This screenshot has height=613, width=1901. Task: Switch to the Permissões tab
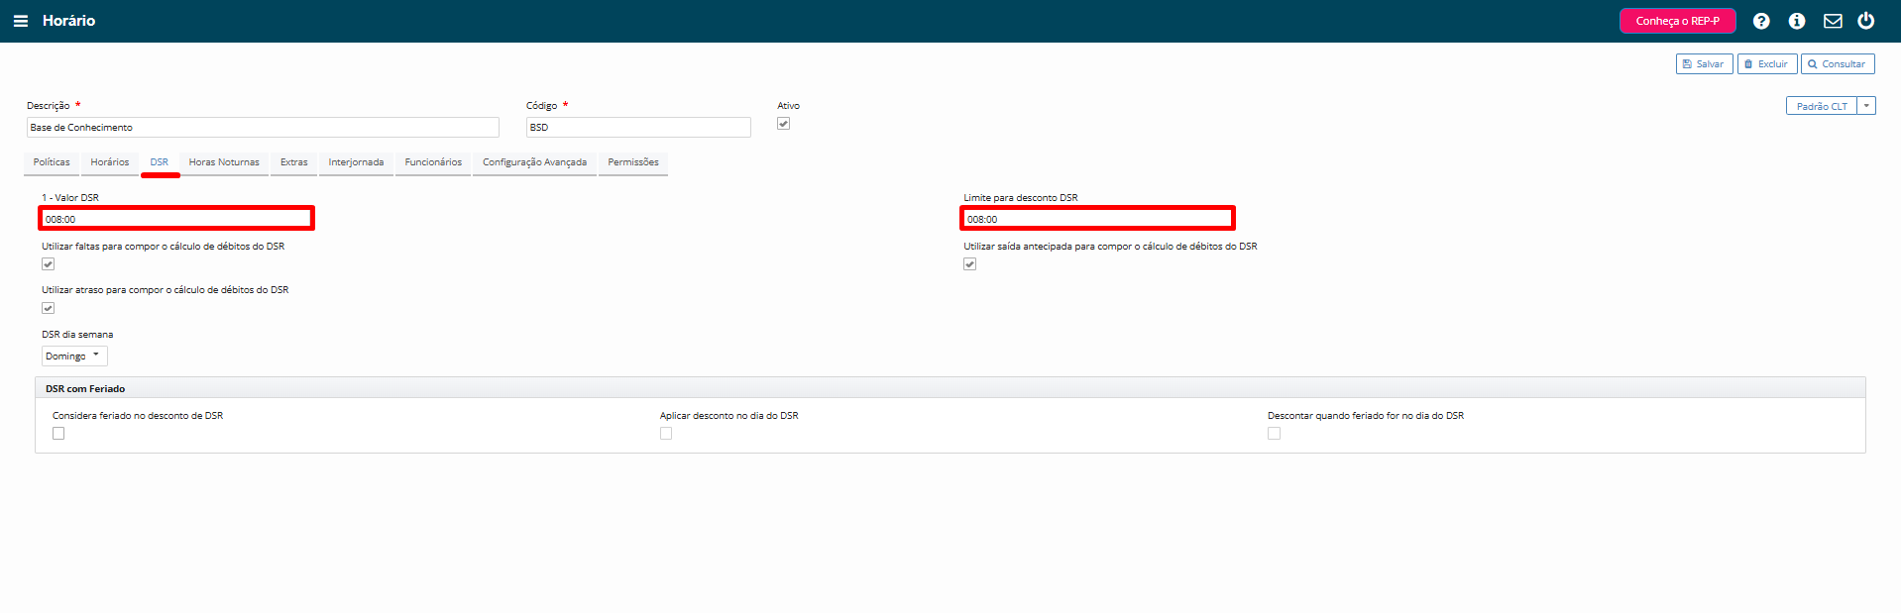click(x=633, y=162)
